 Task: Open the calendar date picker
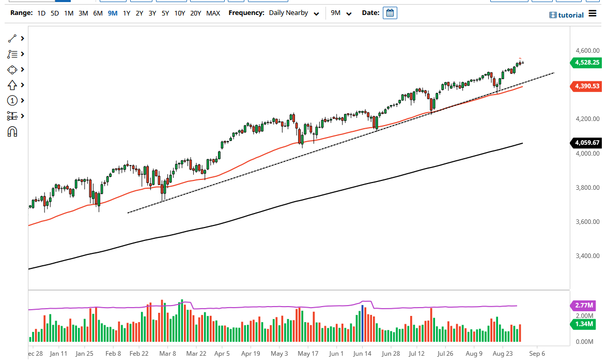(390, 13)
